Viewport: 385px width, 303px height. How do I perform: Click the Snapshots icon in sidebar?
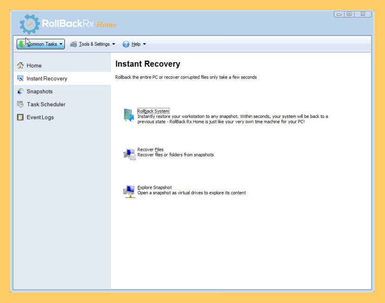click(20, 91)
